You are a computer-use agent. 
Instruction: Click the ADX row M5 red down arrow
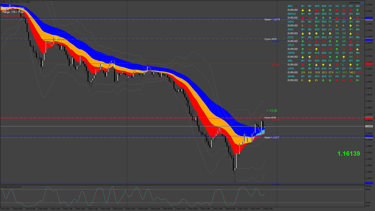(x=310, y=26)
